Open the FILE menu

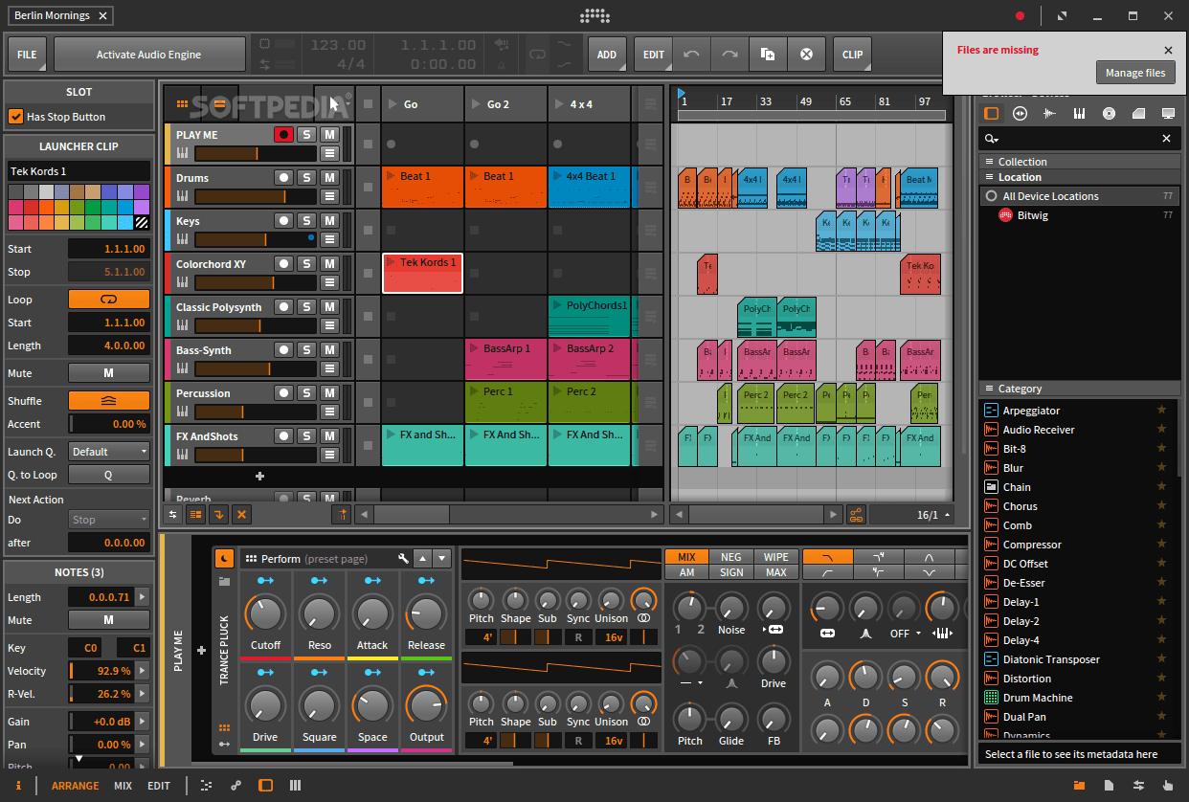26,54
